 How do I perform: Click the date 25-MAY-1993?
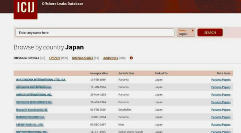point(98,95)
